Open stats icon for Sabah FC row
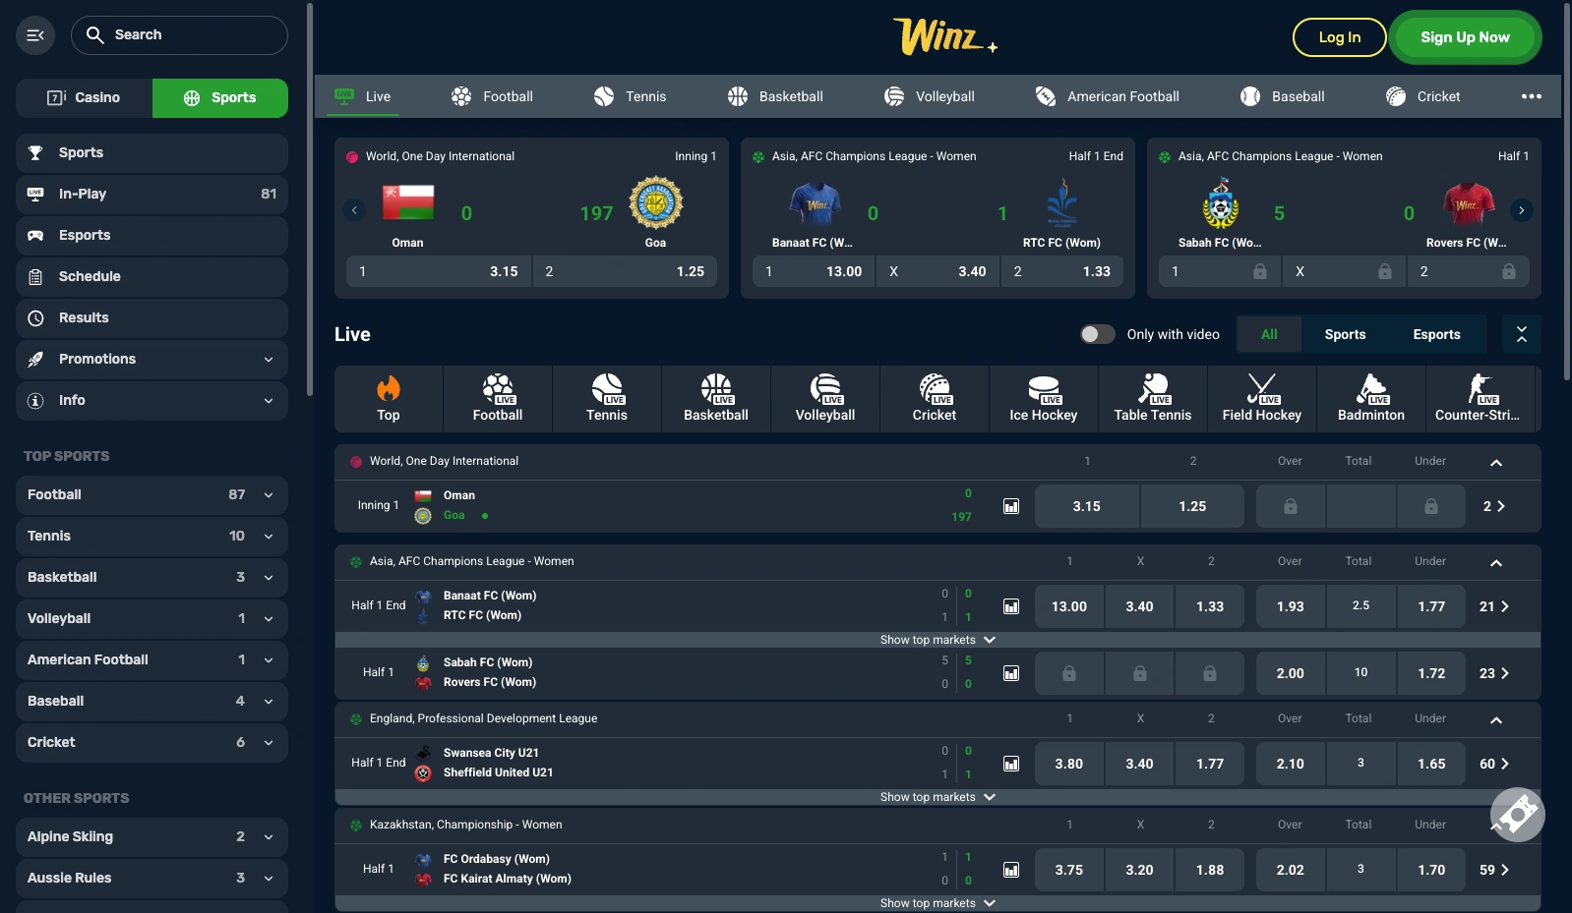1572x913 pixels. (1011, 673)
